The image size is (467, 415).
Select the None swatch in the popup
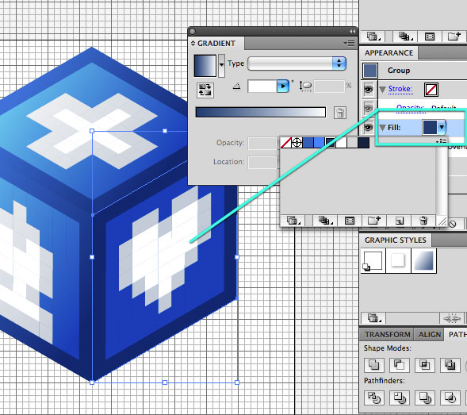tap(286, 143)
